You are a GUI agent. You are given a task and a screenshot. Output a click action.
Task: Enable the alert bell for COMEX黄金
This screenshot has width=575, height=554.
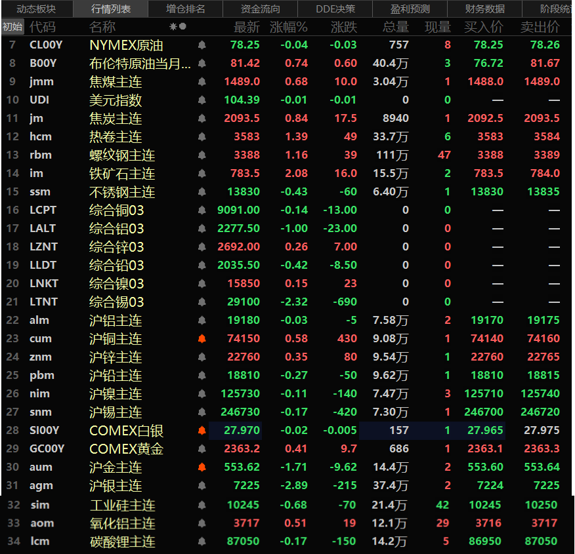coord(202,449)
